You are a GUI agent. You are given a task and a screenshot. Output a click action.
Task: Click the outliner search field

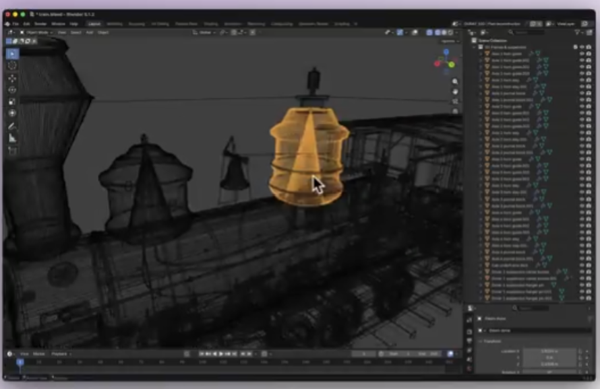pyautogui.click(x=531, y=33)
